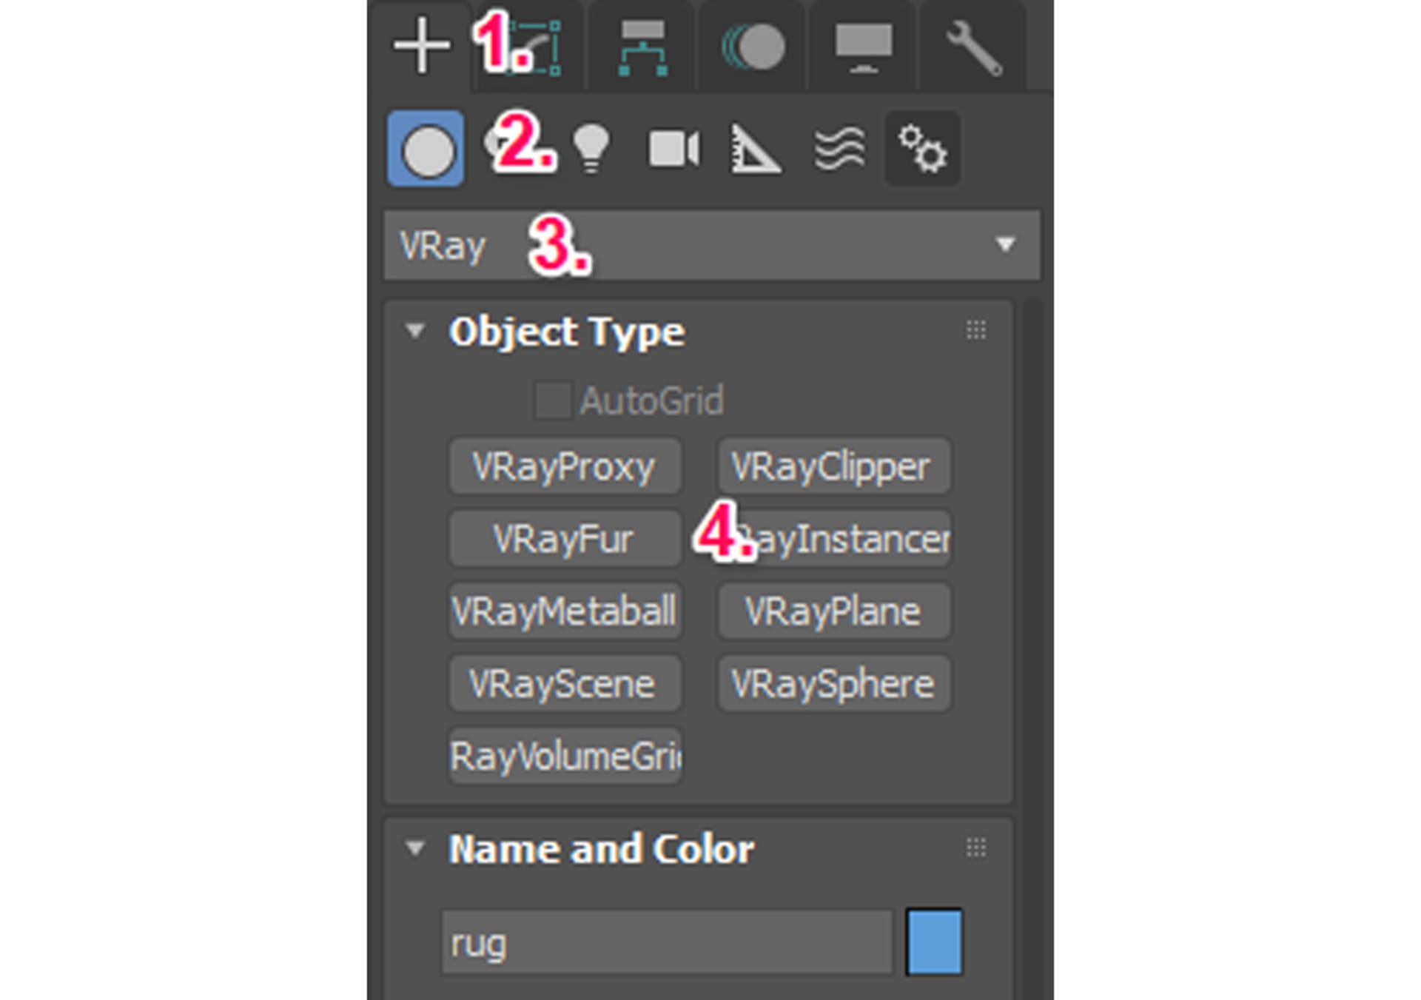Image resolution: width=1421 pixels, height=1000 pixels.
Task: Click the command panel vertical scrollbar
Action: pyautogui.click(x=1034, y=648)
